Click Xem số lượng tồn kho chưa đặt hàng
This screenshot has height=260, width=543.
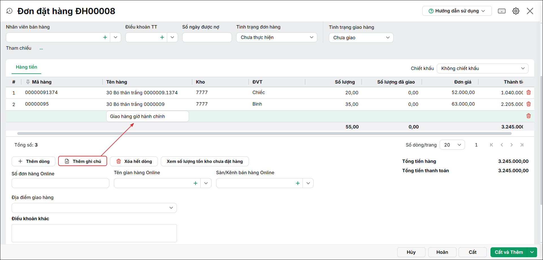pos(205,161)
